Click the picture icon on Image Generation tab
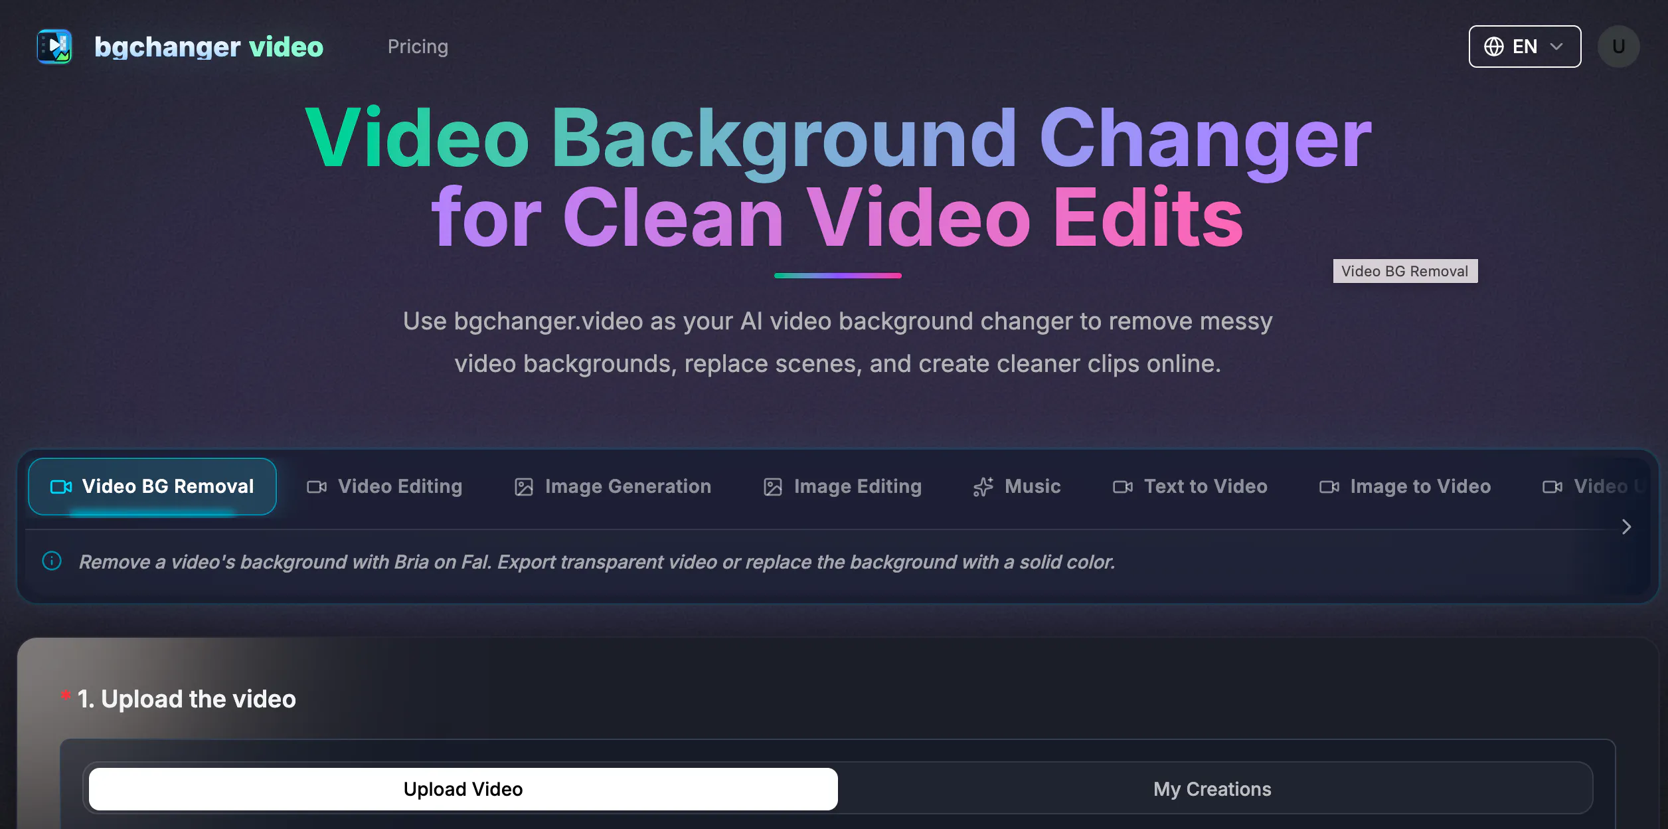The image size is (1668, 829). coord(524,487)
